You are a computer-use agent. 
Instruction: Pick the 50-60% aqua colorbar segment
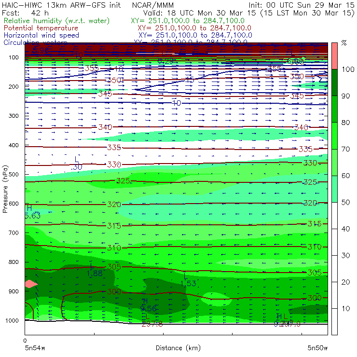point(334,189)
